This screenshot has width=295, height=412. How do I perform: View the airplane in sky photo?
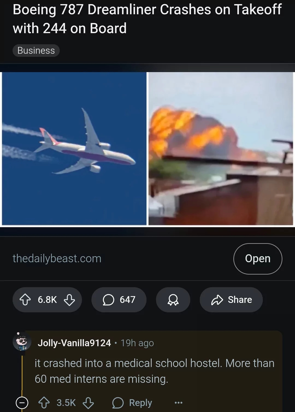point(74,149)
